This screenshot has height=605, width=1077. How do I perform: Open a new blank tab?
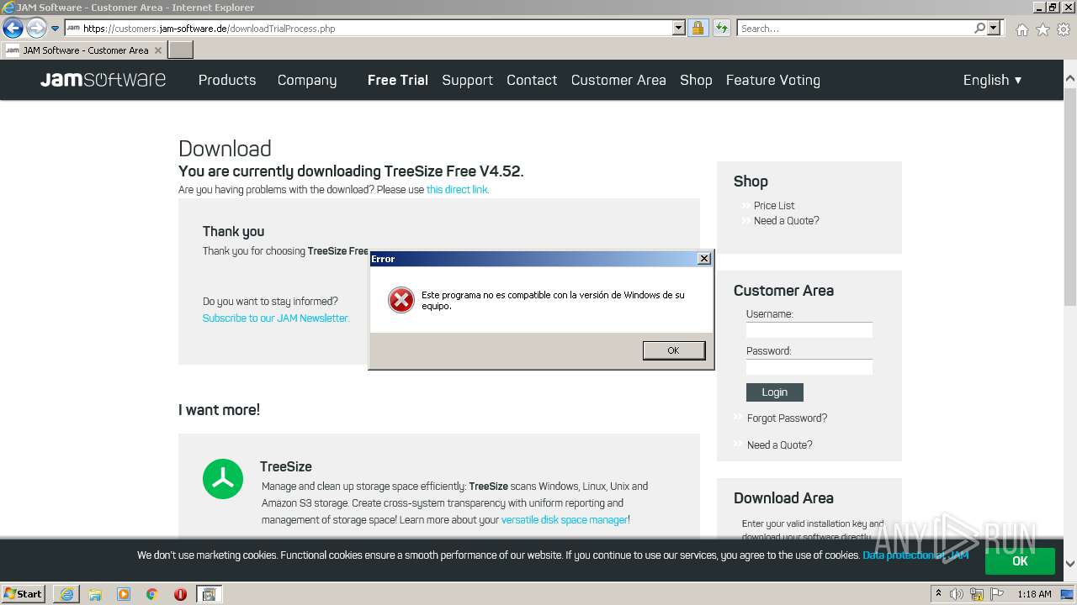click(x=181, y=50)
